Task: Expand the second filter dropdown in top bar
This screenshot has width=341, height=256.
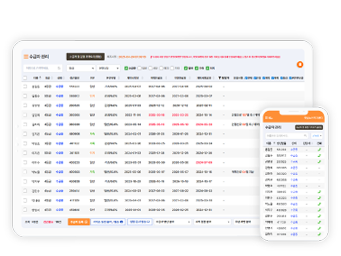Action: (108, 68)
